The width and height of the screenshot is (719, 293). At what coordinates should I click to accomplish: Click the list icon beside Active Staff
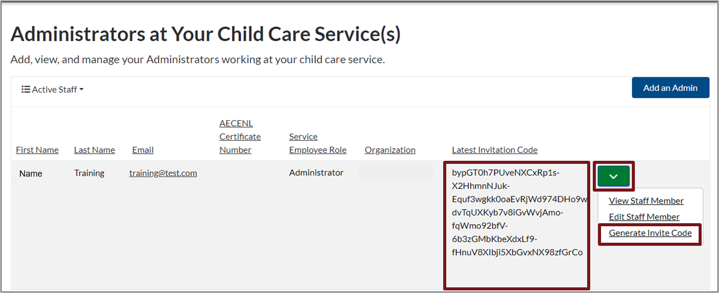click(26, 89)
